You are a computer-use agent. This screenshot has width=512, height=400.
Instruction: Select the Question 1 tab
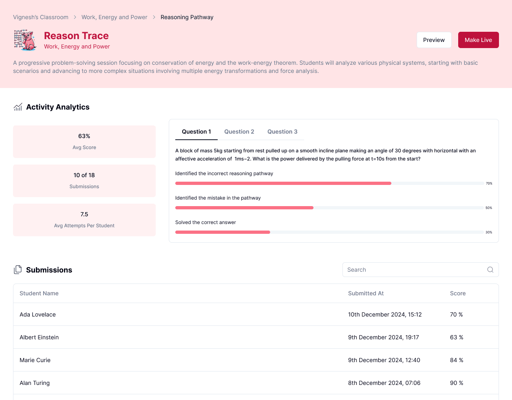[196, 132]
